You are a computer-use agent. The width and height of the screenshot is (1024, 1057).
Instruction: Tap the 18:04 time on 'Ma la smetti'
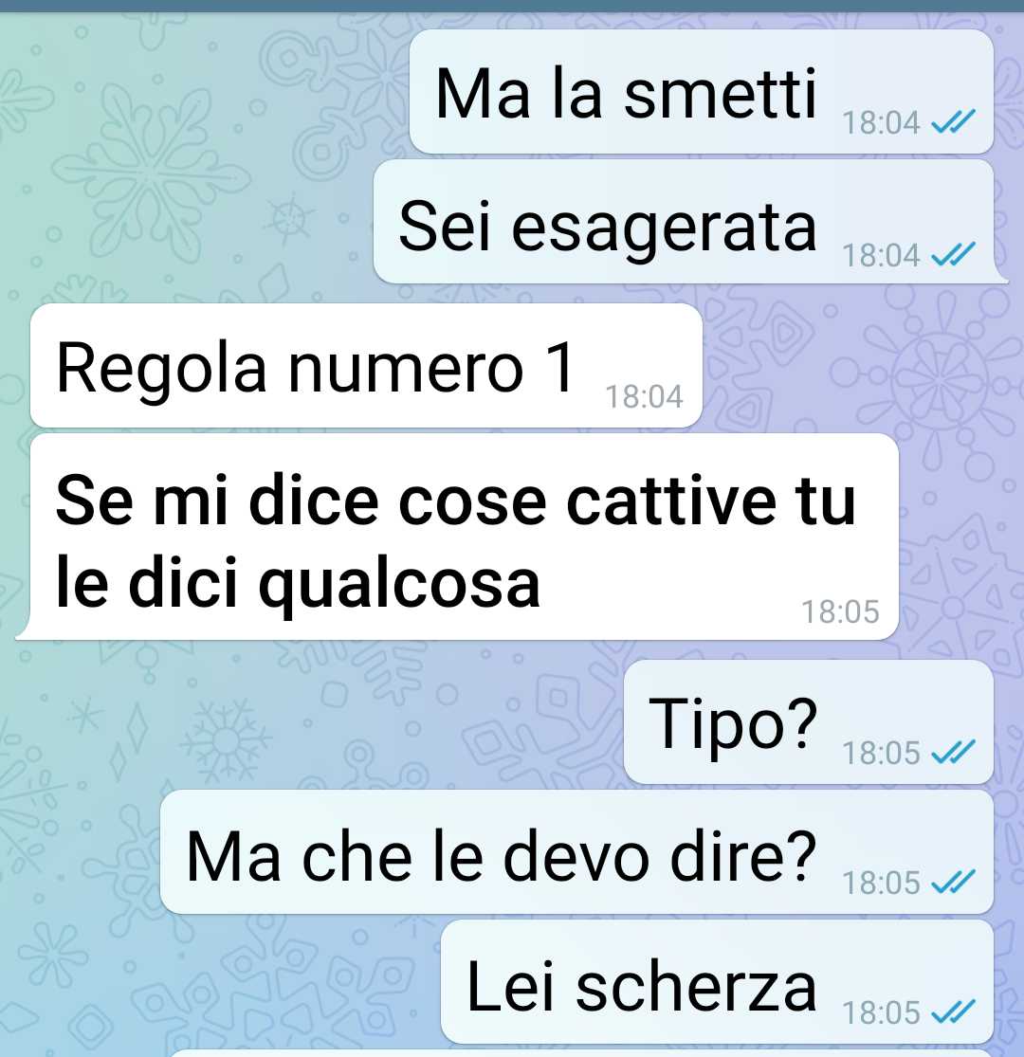(x=881, y=122)
